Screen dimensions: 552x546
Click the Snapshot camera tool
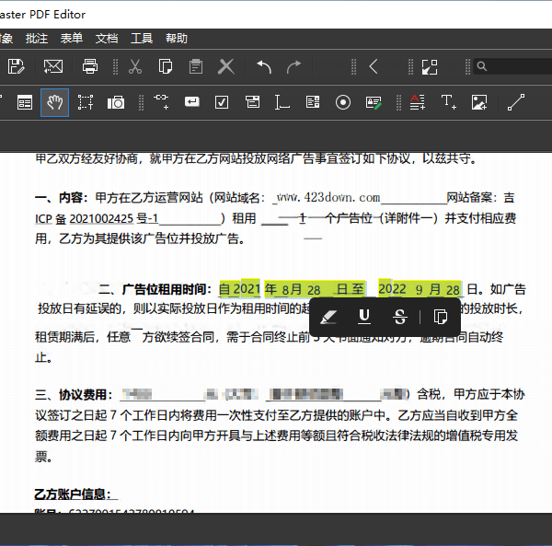(x=116, y=102)
